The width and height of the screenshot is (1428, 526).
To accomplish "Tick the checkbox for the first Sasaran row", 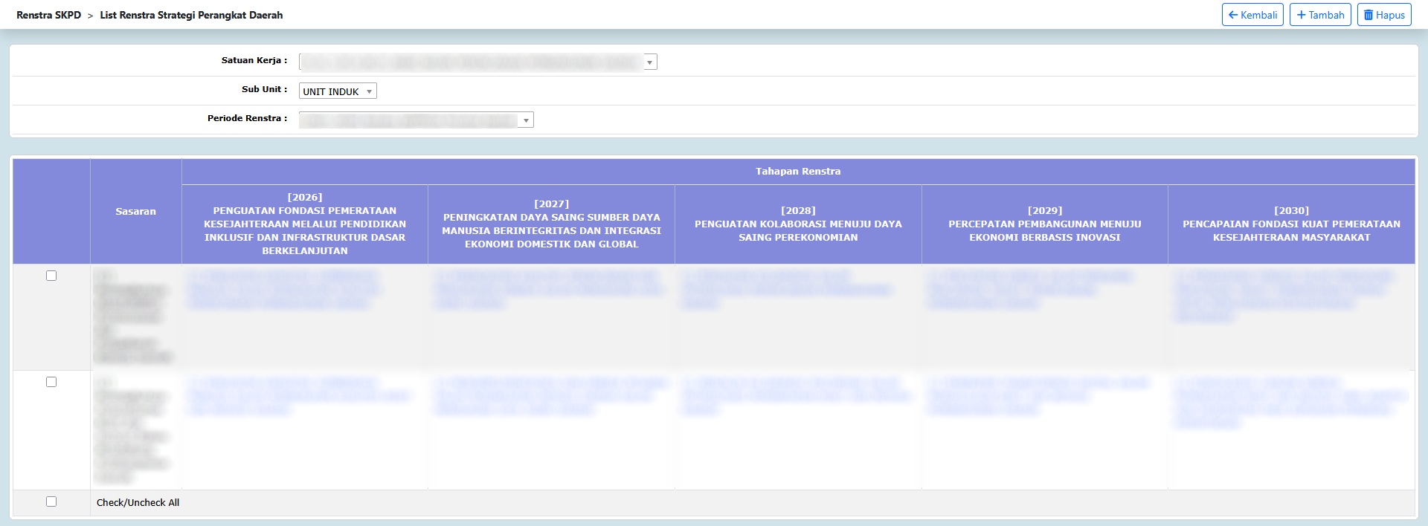I will pos(51,276).
